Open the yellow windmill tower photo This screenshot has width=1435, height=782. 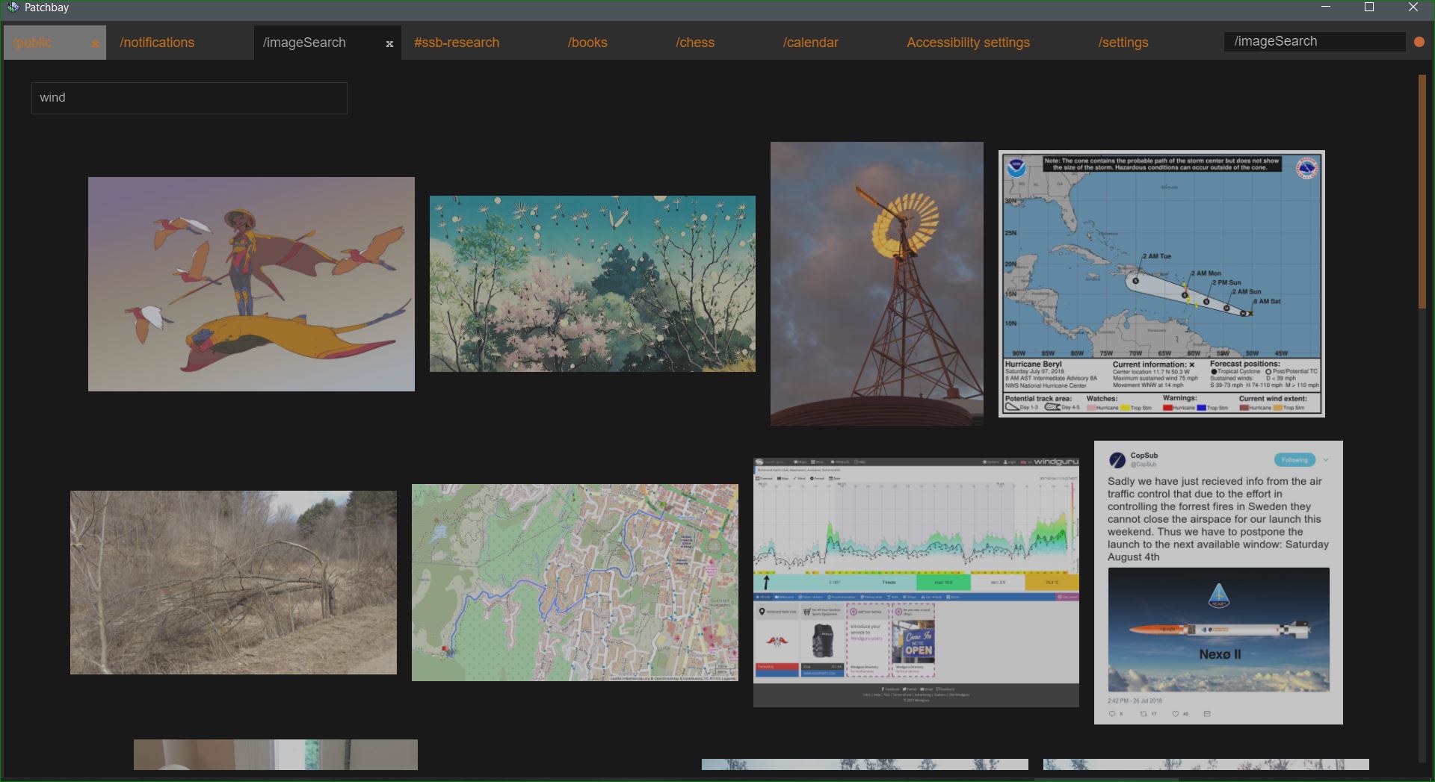tap(877, 284)
